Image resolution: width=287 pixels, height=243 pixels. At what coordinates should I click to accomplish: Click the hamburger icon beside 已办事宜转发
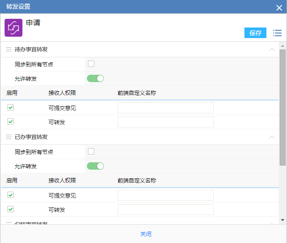point(8,137)
